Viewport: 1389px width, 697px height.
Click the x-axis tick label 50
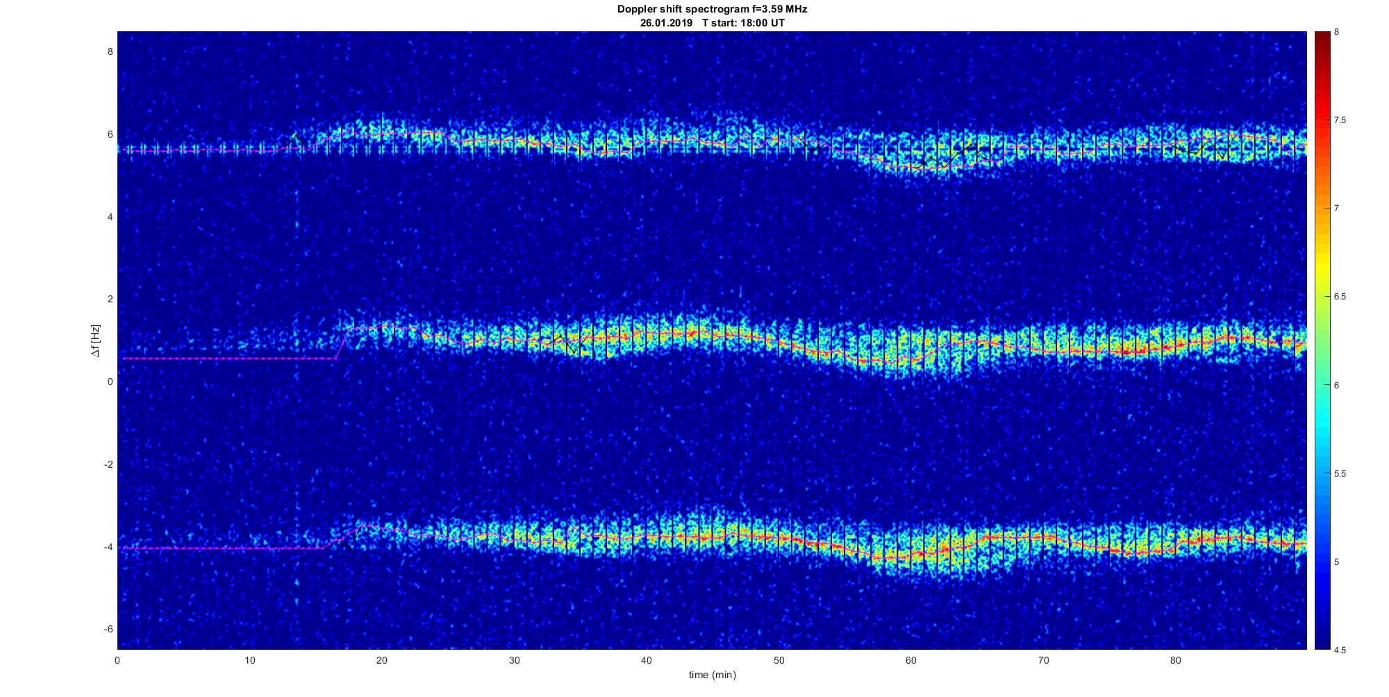point(779,660)
